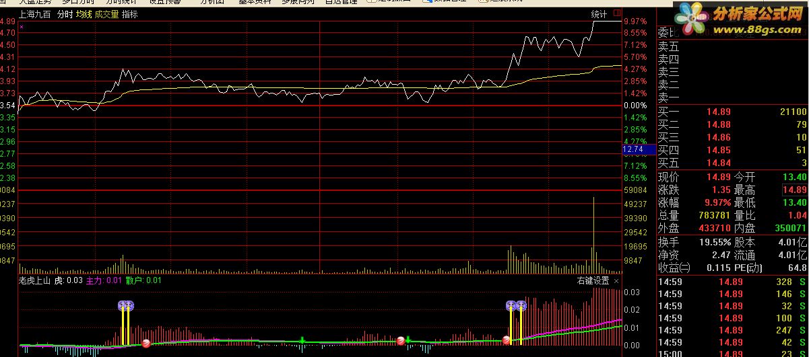Viewport: 809px width, 357px height.
Task: Close the 老虎上山 indicator panel with ×
Action: 616,281
